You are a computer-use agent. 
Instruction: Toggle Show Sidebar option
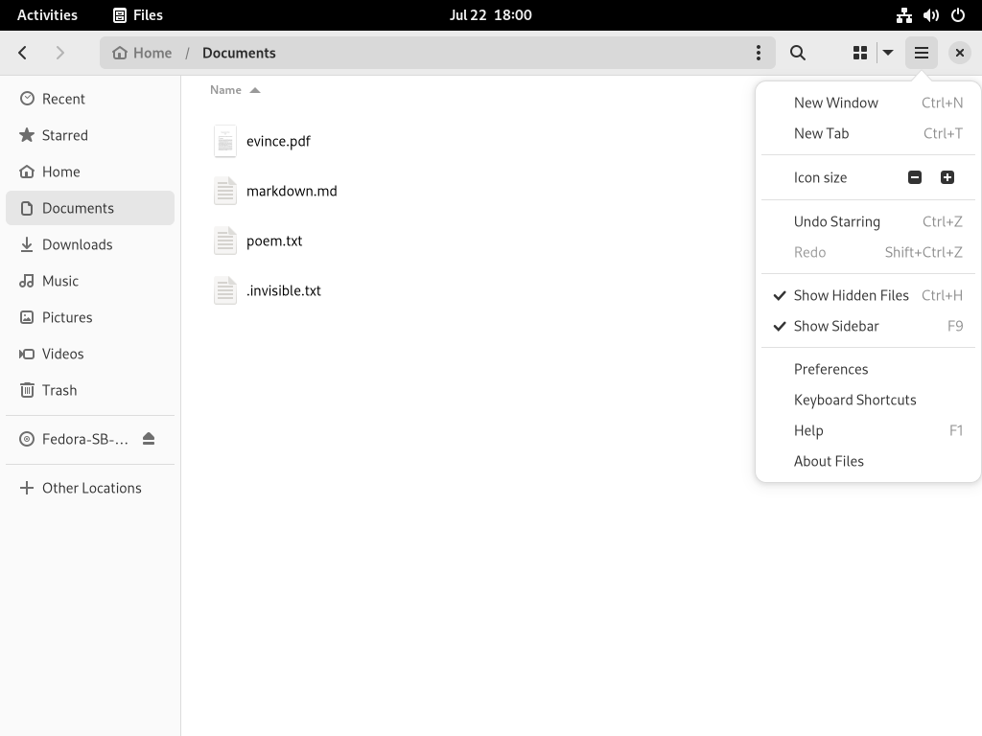868,326
